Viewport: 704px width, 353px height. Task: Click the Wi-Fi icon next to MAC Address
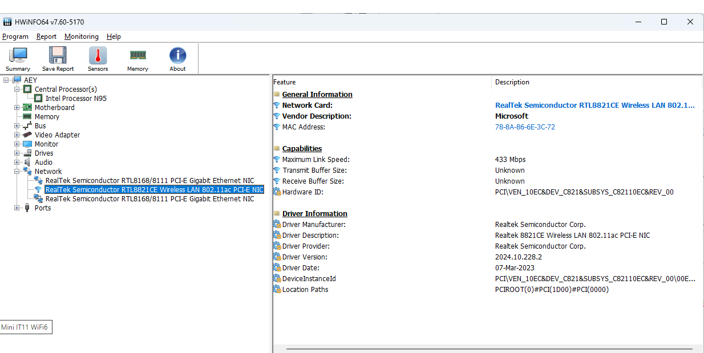coord(277,127)
